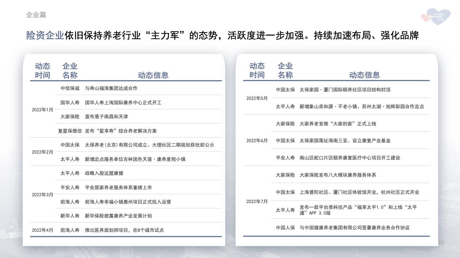
Task: Click the page number 24
Action: [x=442, y=243]
